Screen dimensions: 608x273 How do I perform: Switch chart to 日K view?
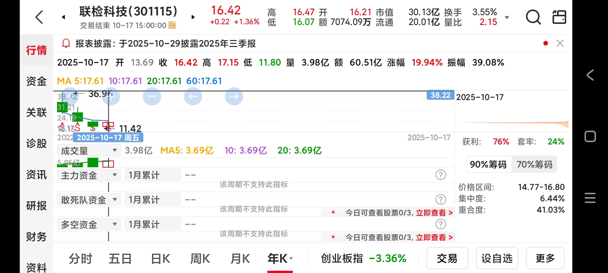[x=160, y=259]
